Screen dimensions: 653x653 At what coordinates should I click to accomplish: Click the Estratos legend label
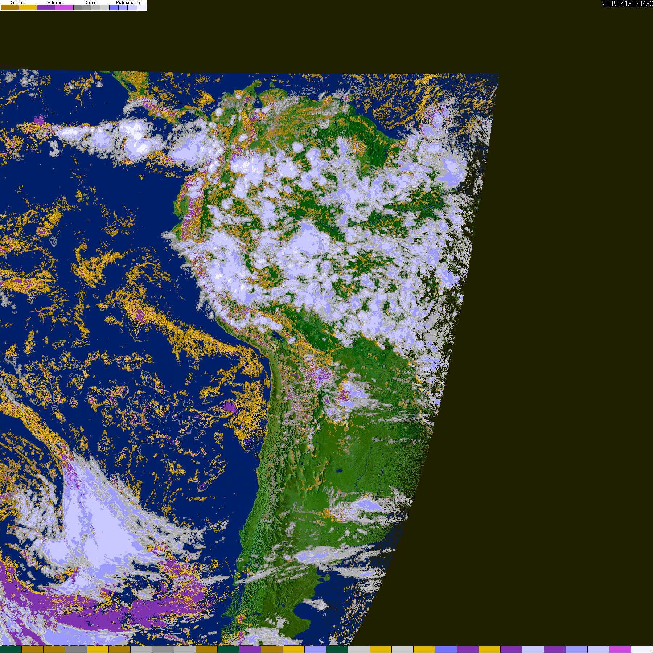tap(55, 3)
